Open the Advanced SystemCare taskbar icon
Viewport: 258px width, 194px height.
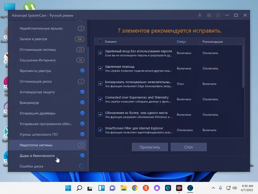pyautogui.click(x=190, y=188)
